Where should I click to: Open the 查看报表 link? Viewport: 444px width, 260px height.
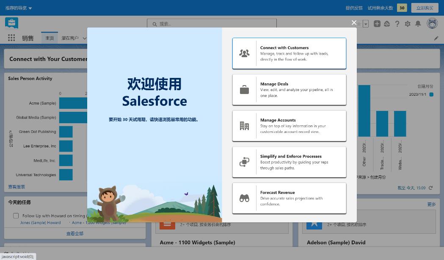(x=16, y=187)
